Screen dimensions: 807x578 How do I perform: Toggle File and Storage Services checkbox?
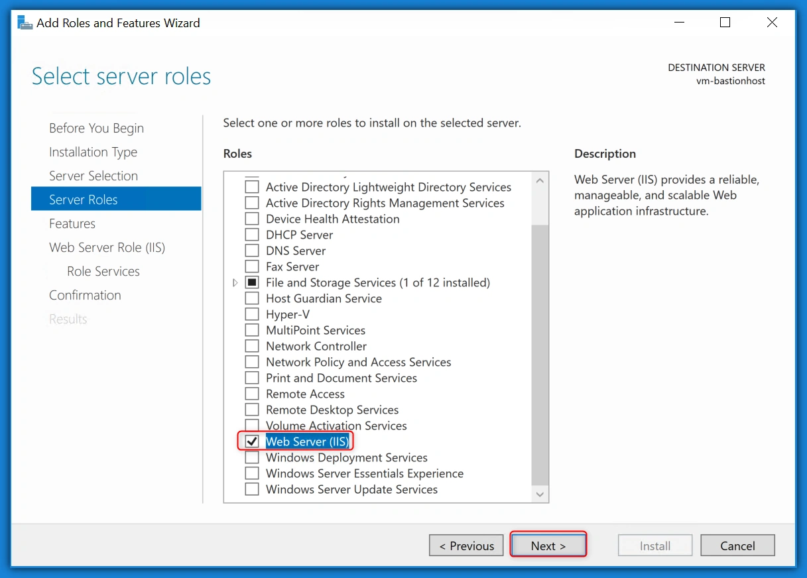click(x=252, y=282)
